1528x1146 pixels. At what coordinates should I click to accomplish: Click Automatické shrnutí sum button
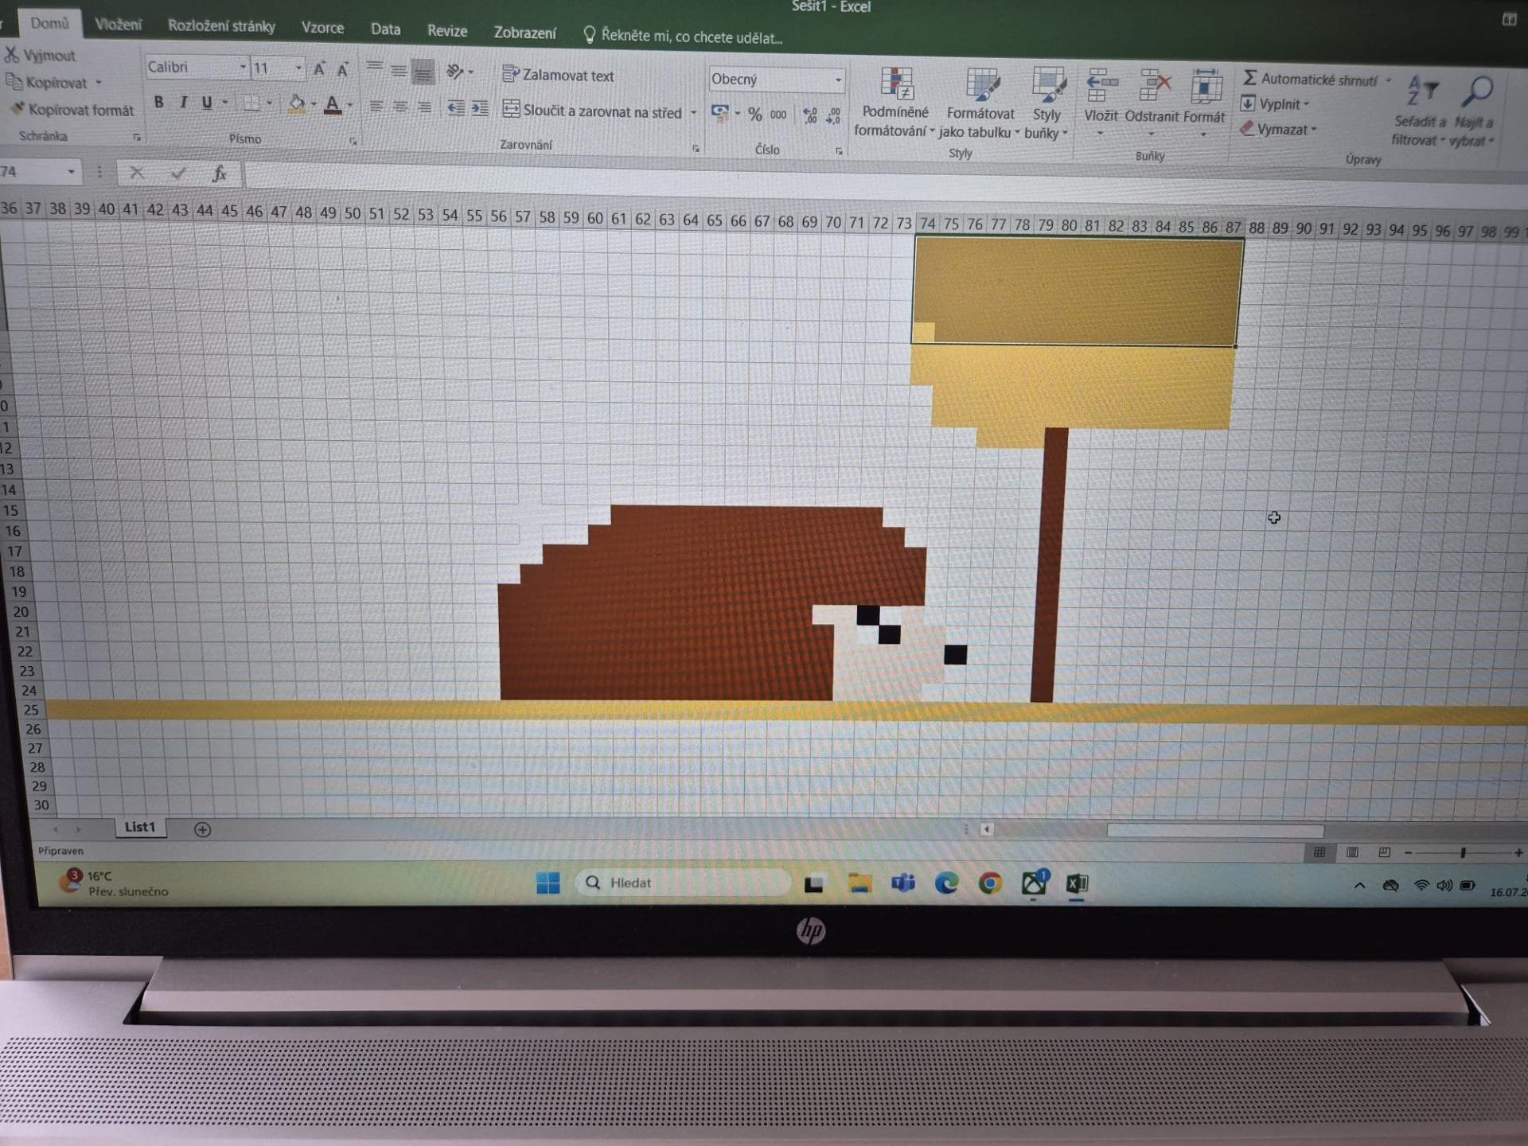pyautogui.click(x=1311, y=80)
